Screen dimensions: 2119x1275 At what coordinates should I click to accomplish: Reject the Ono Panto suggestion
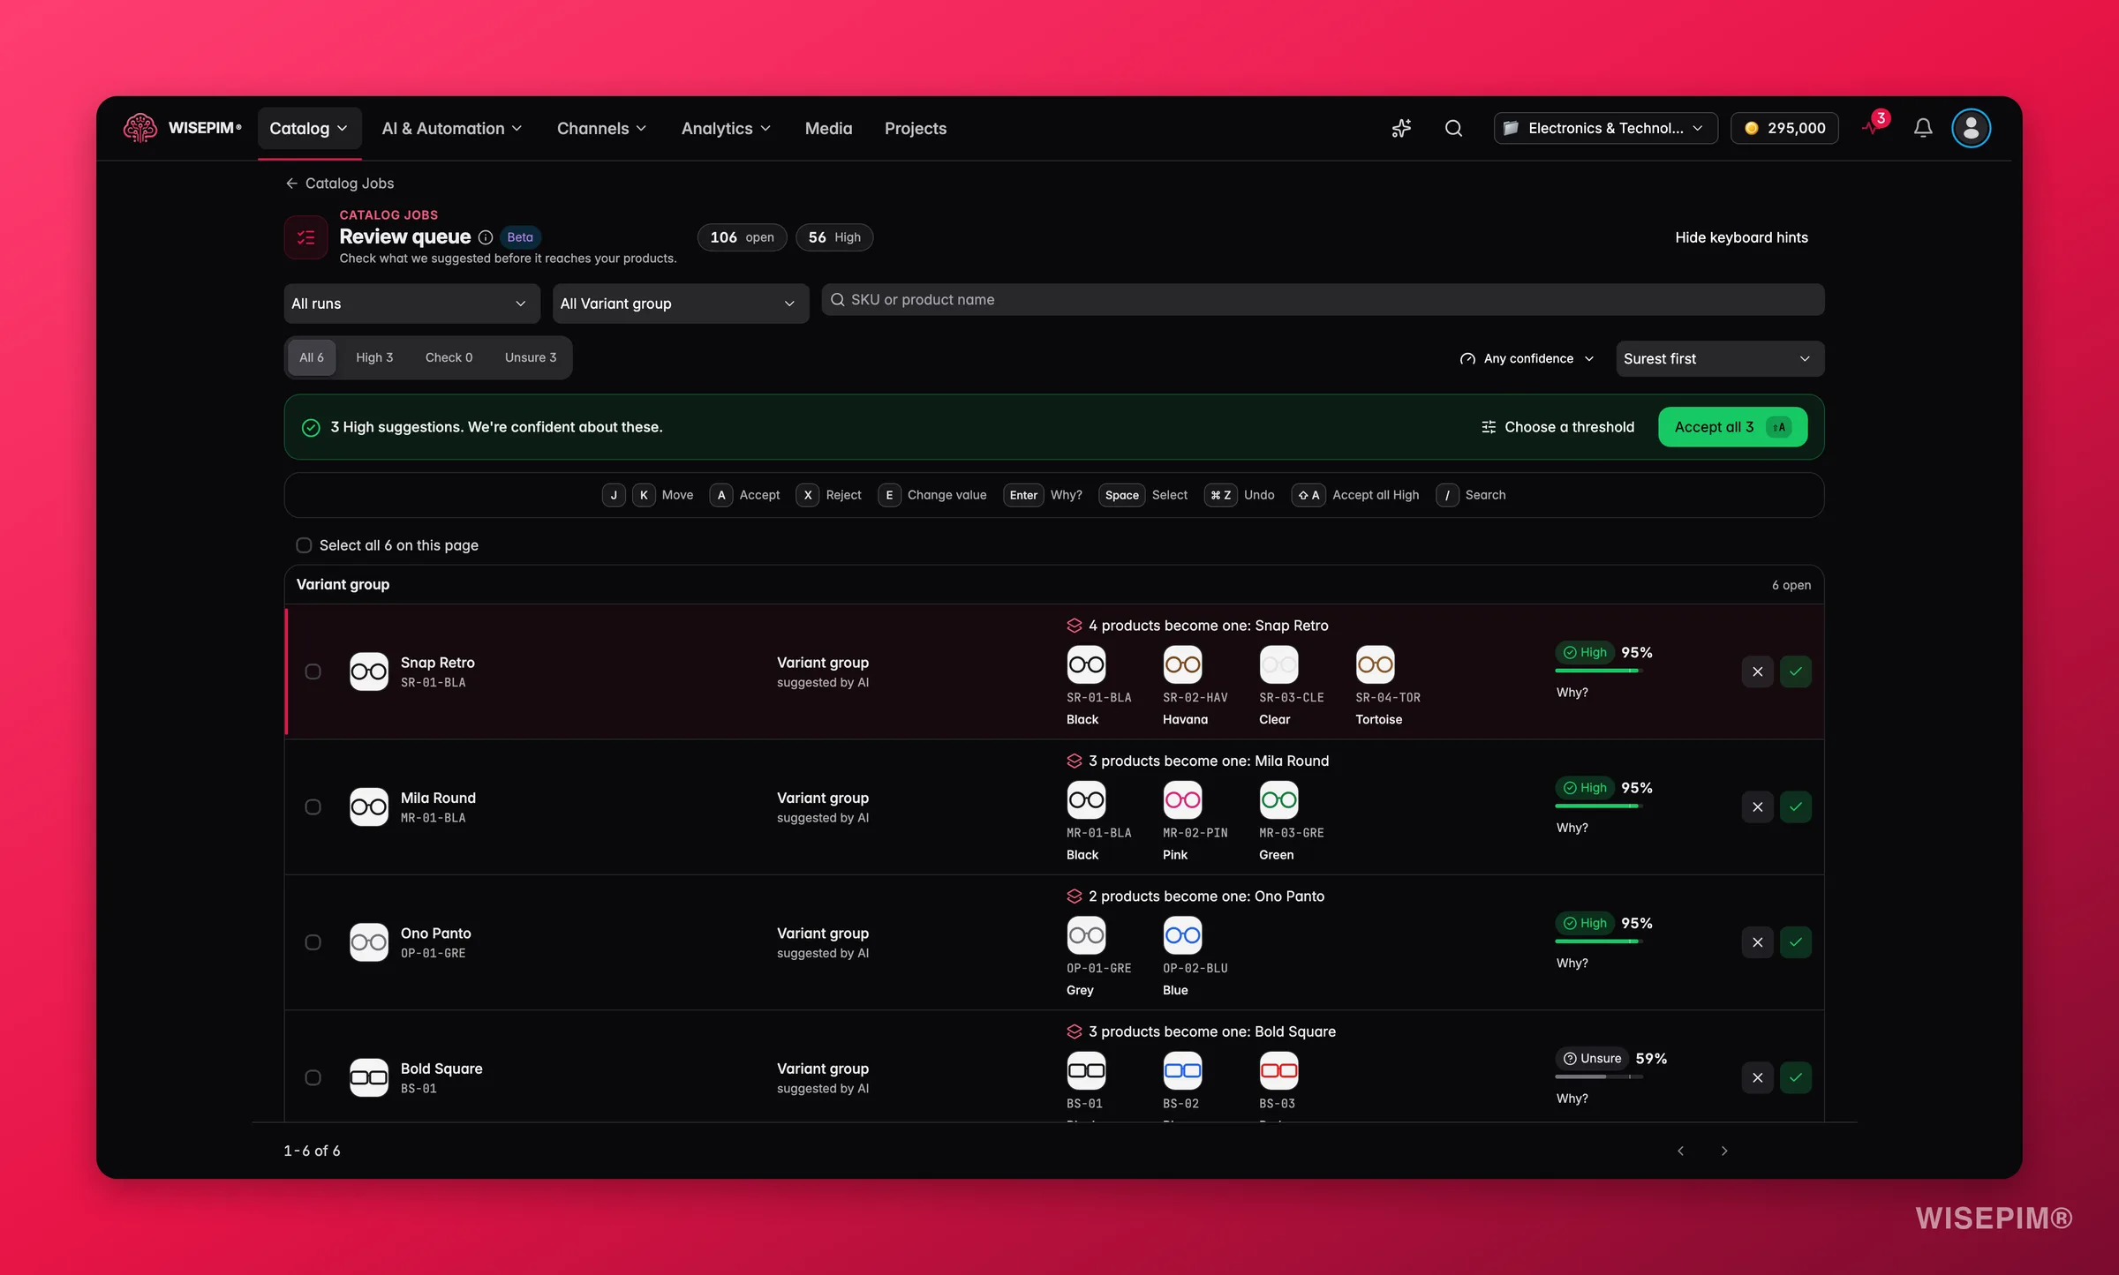(x=1757, y=942)
